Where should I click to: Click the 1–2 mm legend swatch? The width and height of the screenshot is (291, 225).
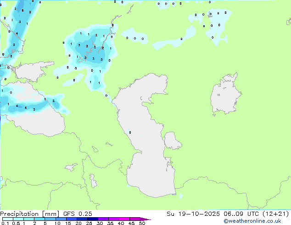tap(29, 219)
